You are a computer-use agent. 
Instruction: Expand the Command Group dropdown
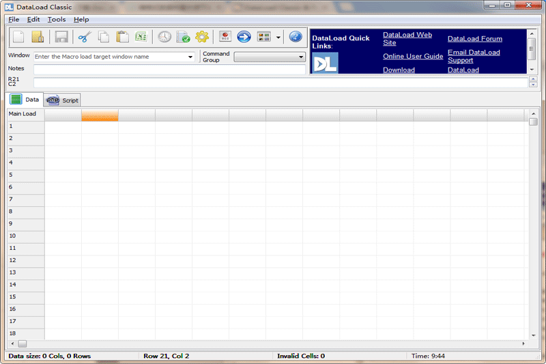click(301, 57)
